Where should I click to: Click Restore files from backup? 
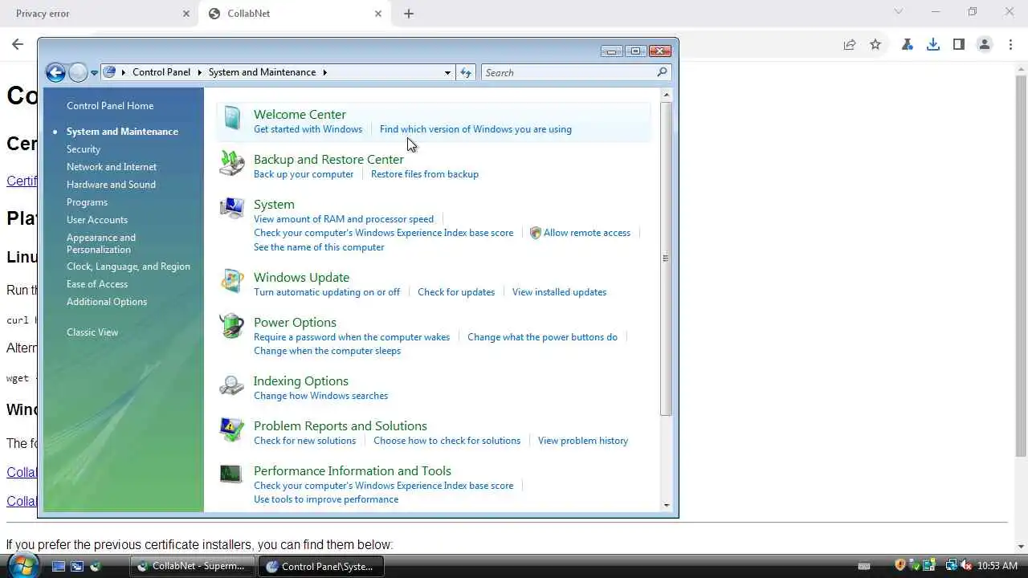pyautogui.click(x=425, y=174)
